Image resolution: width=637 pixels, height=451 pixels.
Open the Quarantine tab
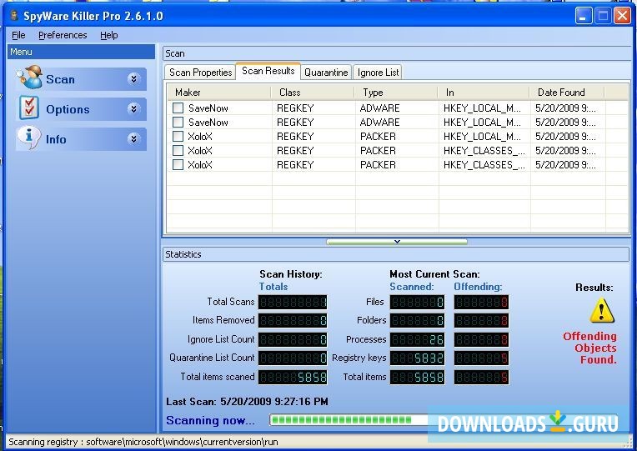click(326, 73)
